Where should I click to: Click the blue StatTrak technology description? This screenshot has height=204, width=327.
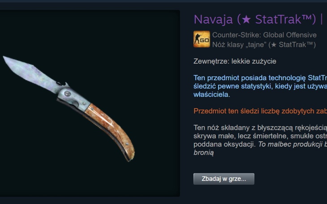point(260,86)
